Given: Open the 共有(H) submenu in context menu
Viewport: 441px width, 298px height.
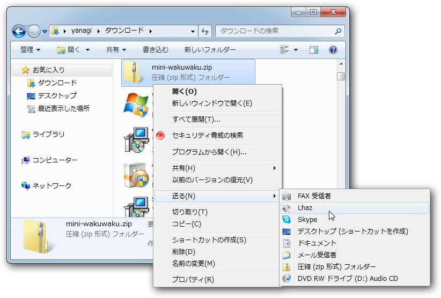Looking at the screenshot, I should click(x=218, y=168).
